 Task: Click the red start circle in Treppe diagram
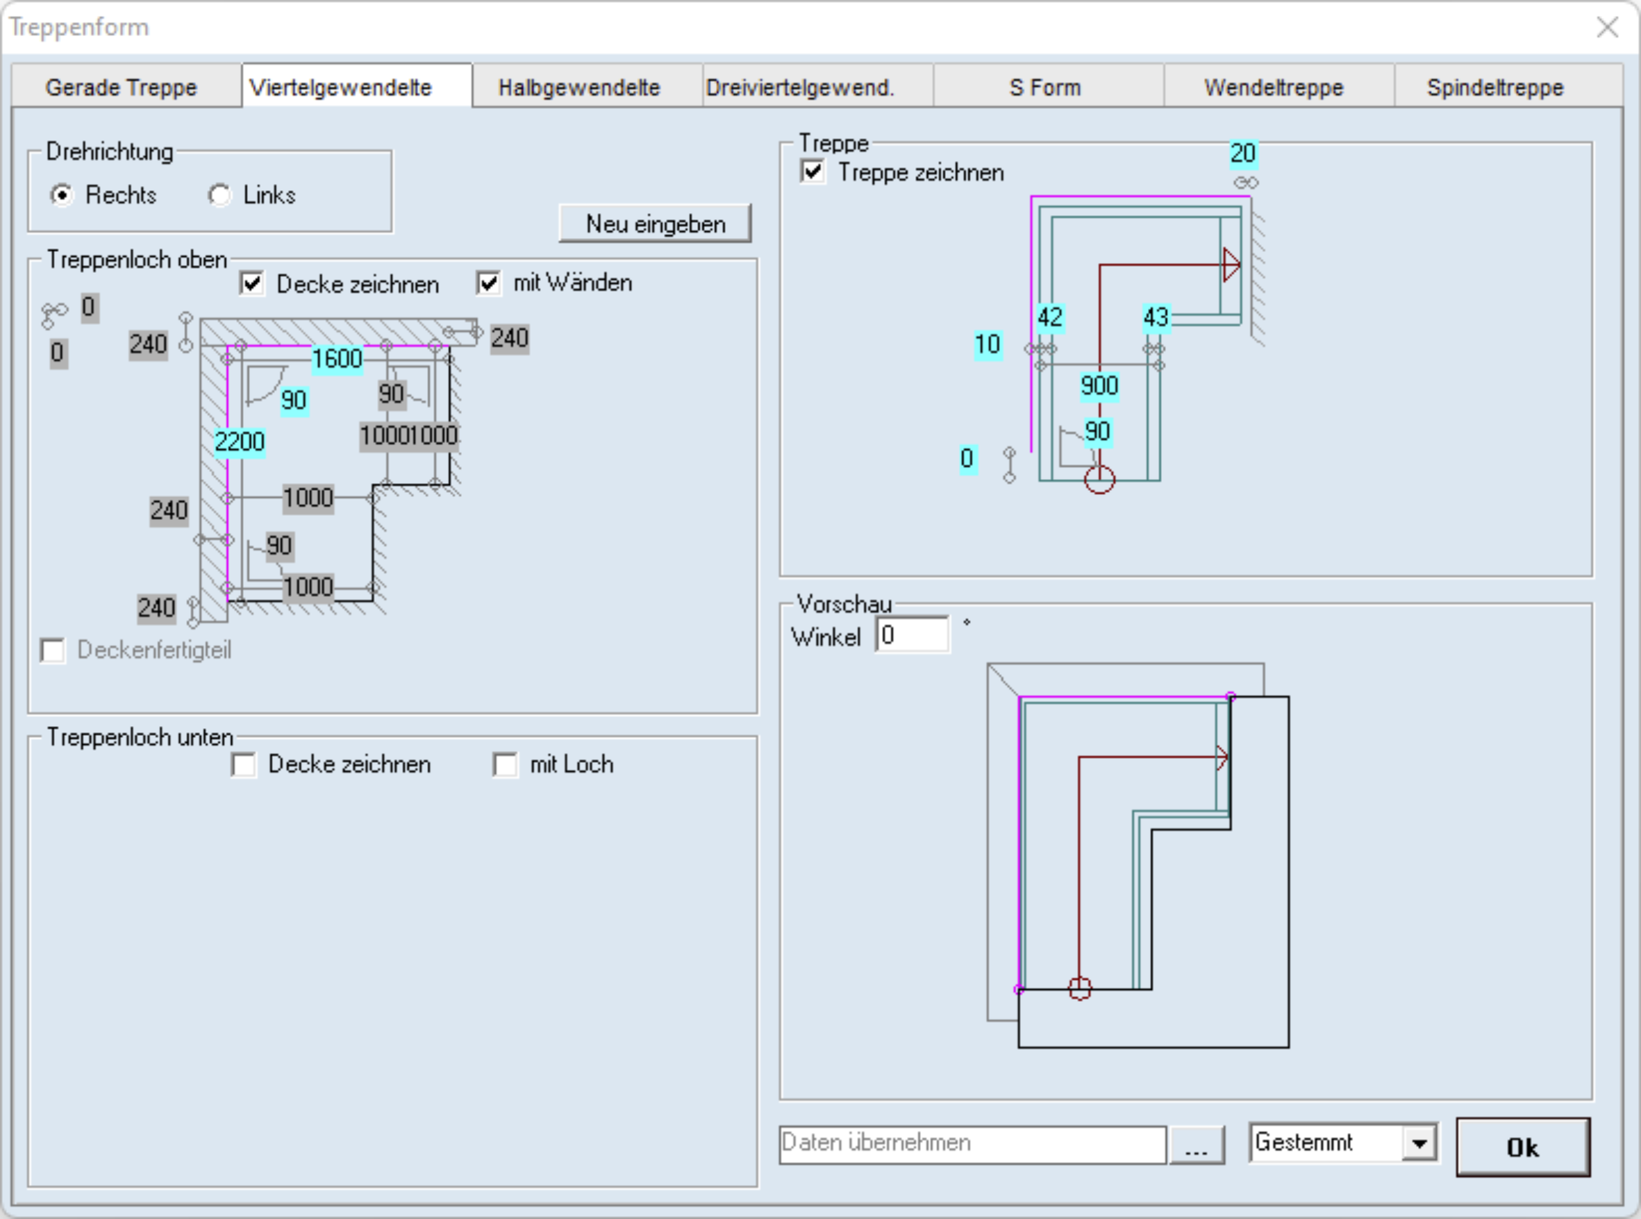click(1099, 480)
